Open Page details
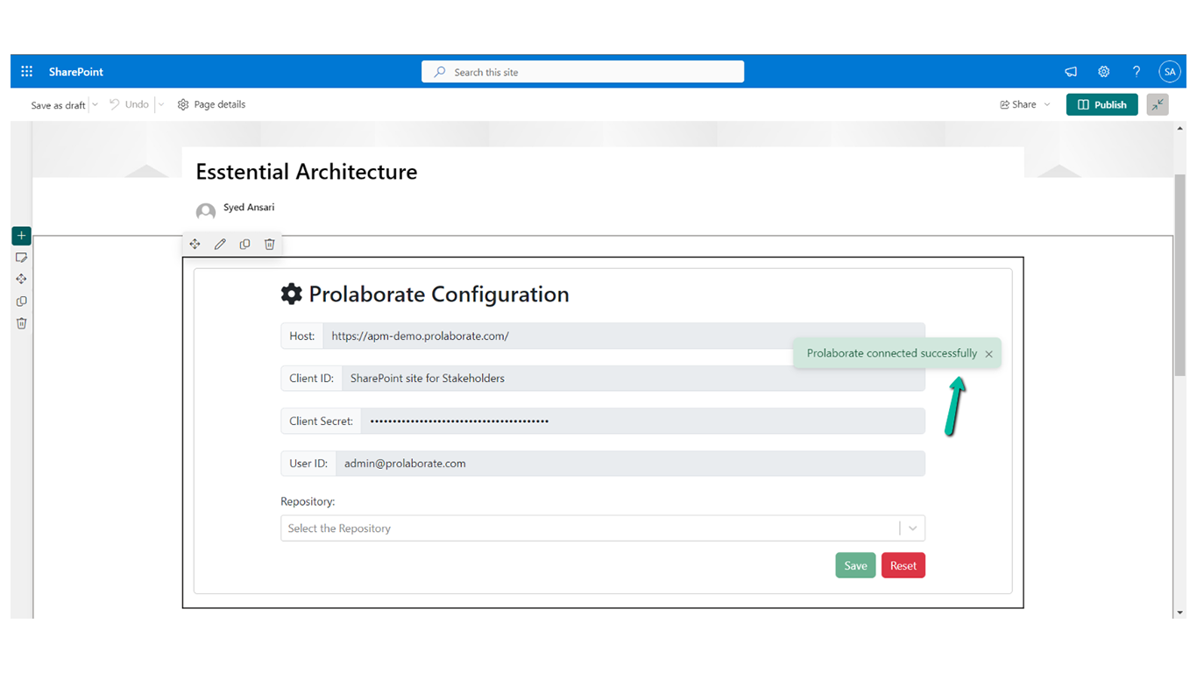This screenshot has height=673, width=1197. [x=211, y=104]
